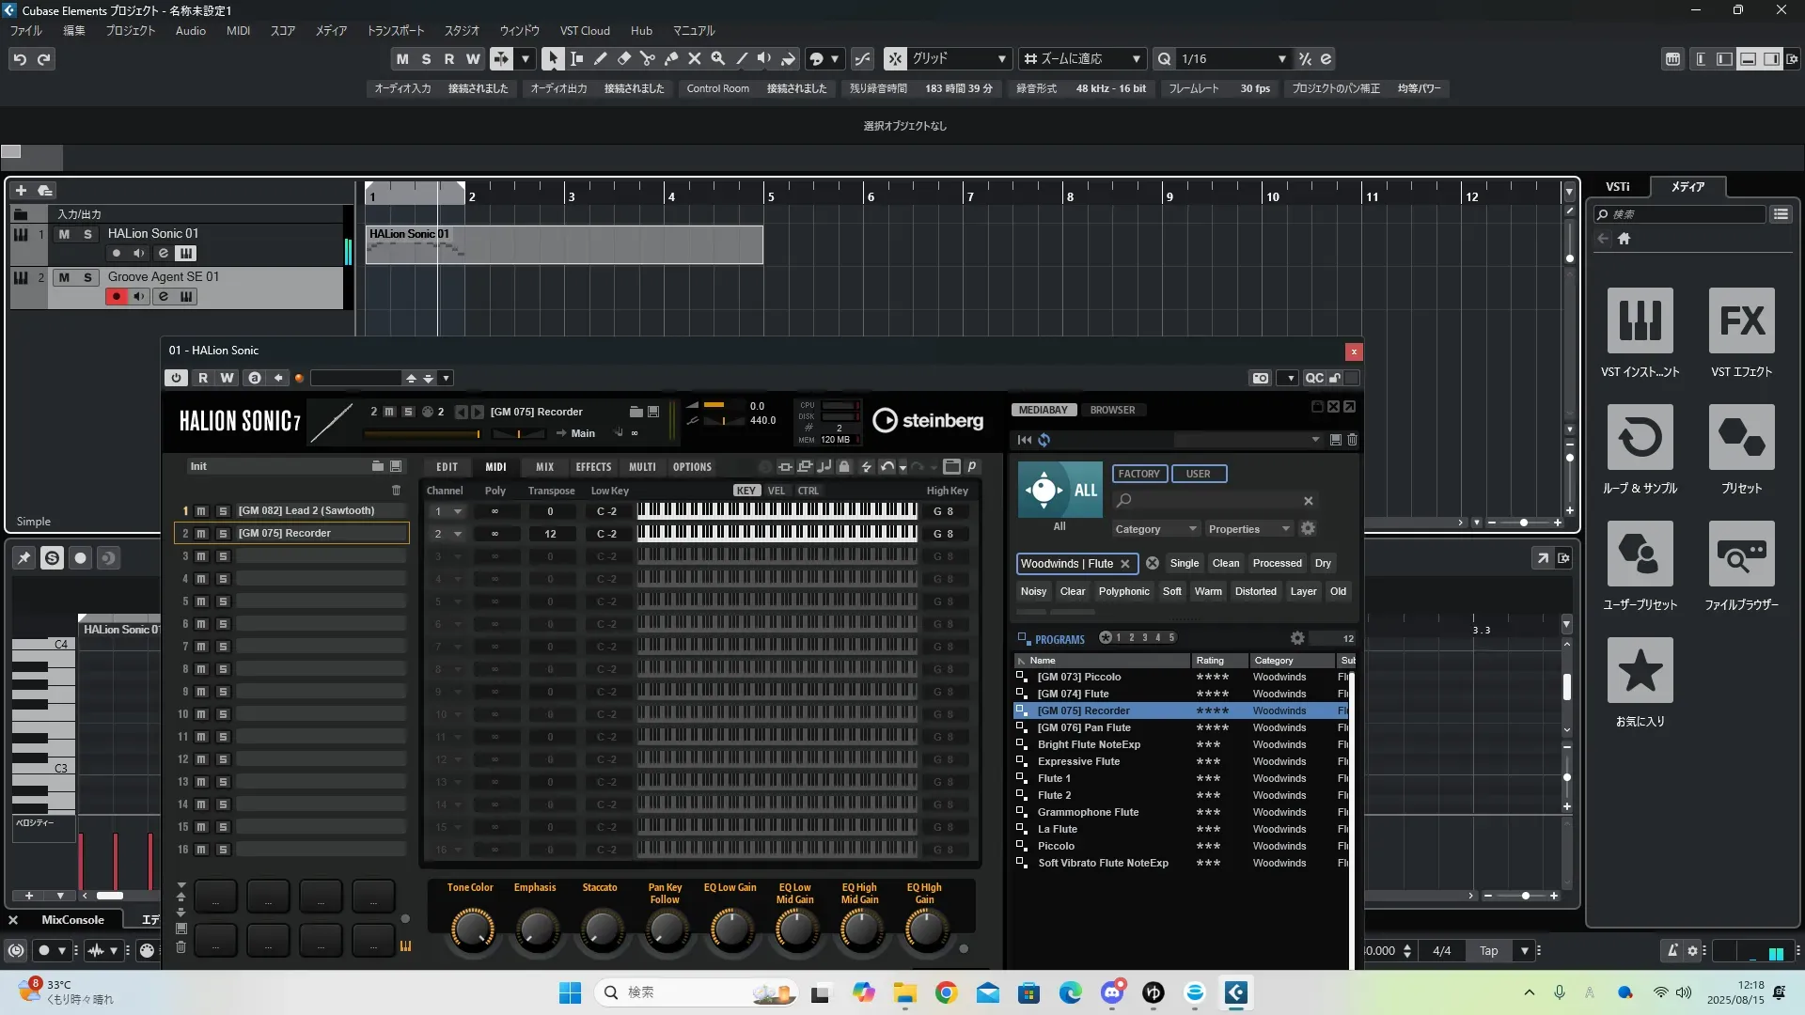Viewport: 1805px width, 1015px height.
Task: Click the Add Track plus button
Action: click(21, 190)
